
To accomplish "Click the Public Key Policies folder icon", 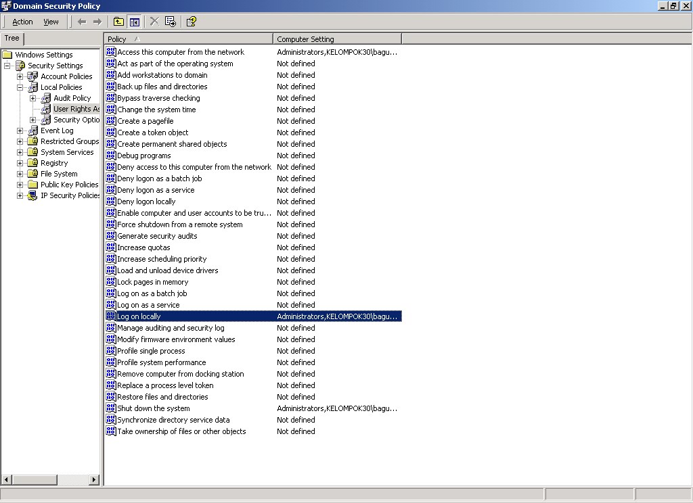I will click(x=32, y=185).
